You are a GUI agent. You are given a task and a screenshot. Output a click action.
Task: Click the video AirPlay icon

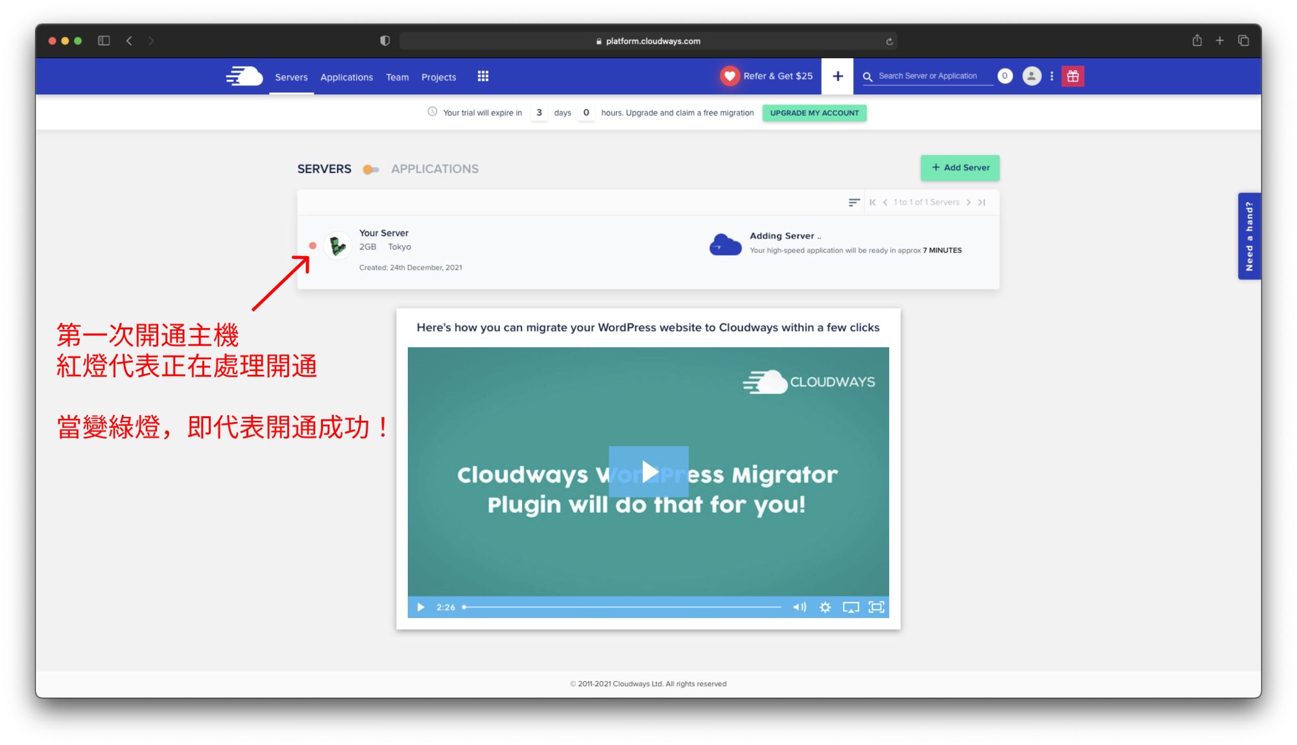click(851, 607)
